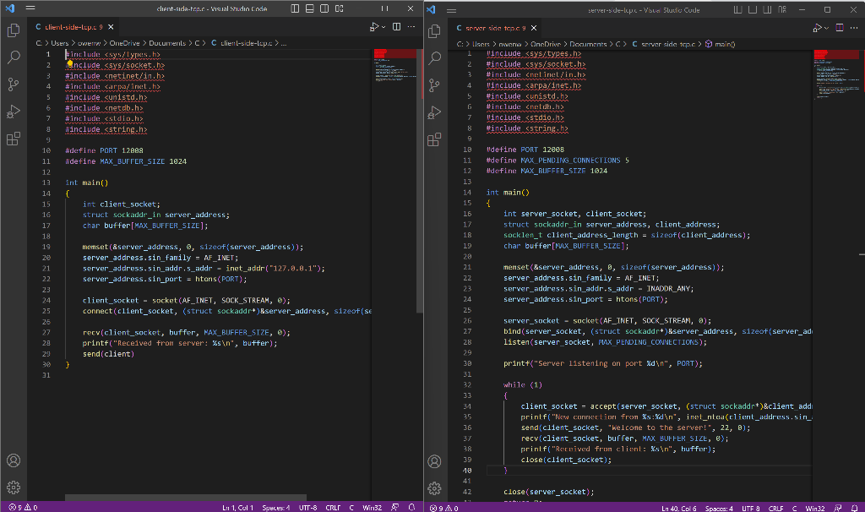This screenshot has height=512, width=865.
Task: Open the run button dropdown in the left editor
Action: click(384, 26)
